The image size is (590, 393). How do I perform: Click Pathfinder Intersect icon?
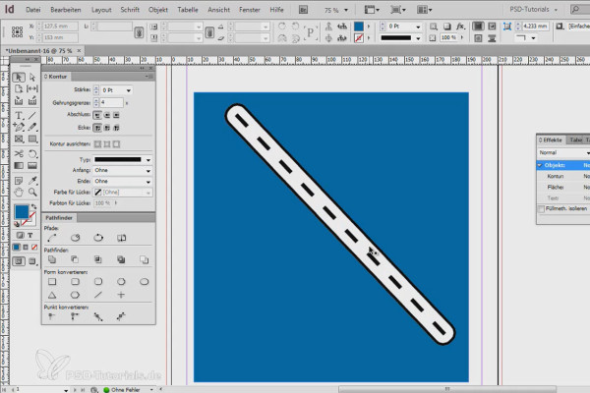[97, 259]
